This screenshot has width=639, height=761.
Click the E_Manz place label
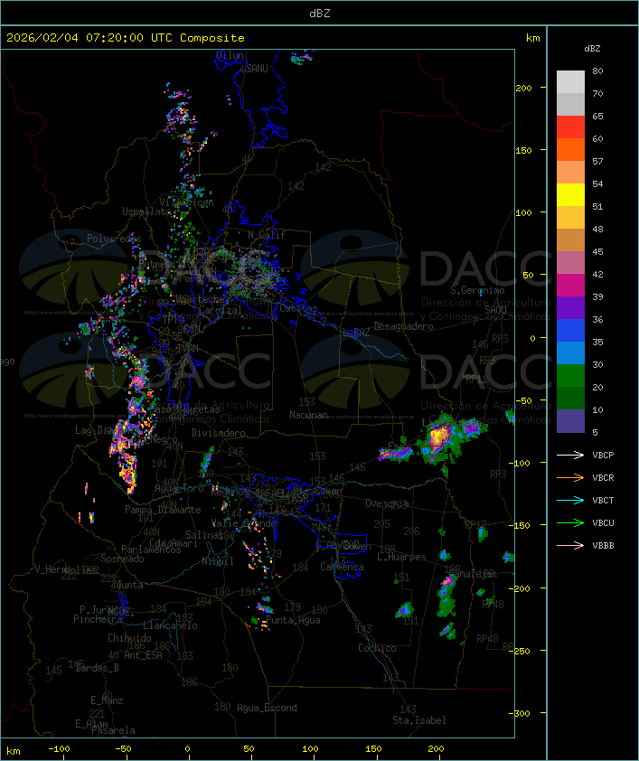[107, 700]
